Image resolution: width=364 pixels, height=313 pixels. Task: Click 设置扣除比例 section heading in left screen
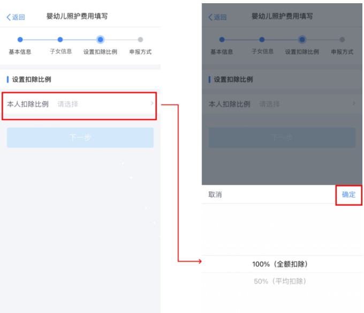pos(32,79)
